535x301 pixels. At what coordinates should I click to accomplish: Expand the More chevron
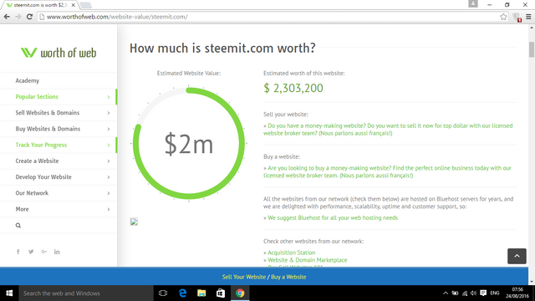click(109, 209)
